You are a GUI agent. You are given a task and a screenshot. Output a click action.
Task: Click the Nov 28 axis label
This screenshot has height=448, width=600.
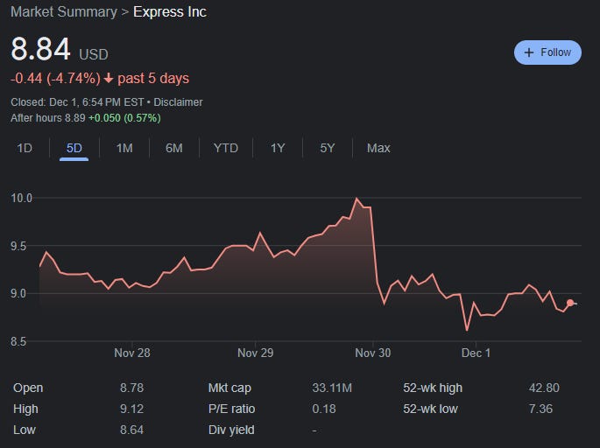coord(132,353)
